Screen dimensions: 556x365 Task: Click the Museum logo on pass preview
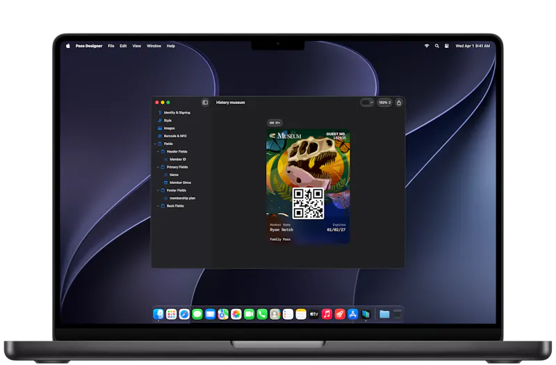286,135
